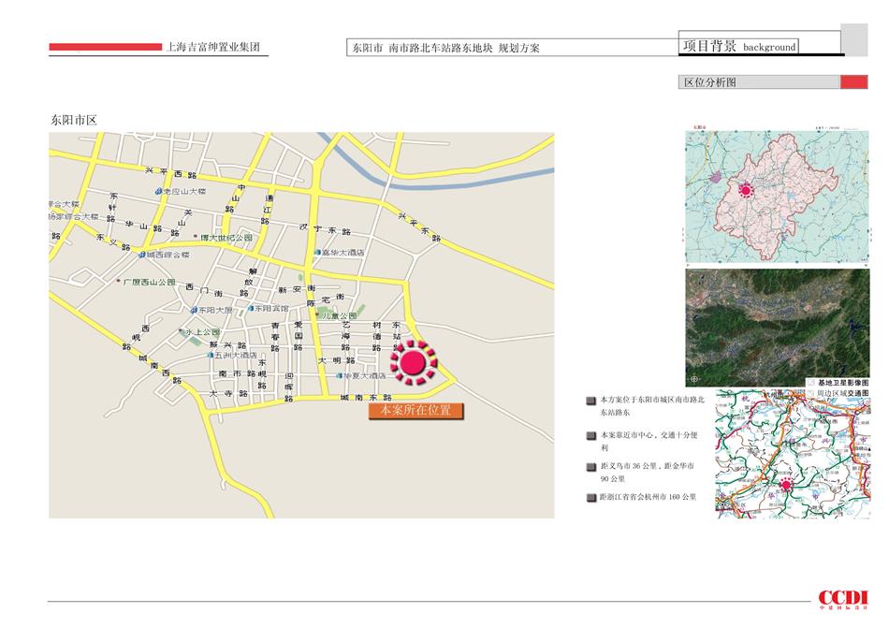Click the heading 东阳市区
This screenshot has width=889, height=628.
(74, 120)
